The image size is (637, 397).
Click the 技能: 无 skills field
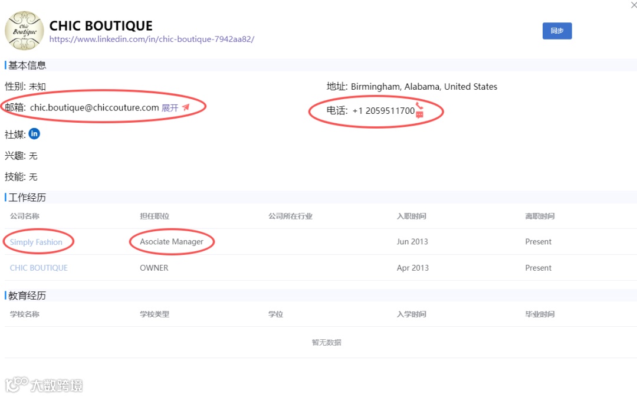21,177
